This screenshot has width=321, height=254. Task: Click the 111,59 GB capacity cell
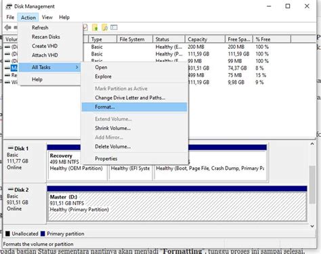pos(198,54)
